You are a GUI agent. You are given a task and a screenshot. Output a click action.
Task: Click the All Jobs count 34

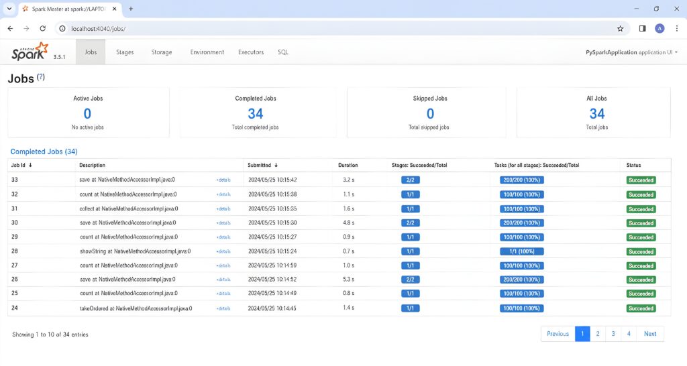point(597,114)
